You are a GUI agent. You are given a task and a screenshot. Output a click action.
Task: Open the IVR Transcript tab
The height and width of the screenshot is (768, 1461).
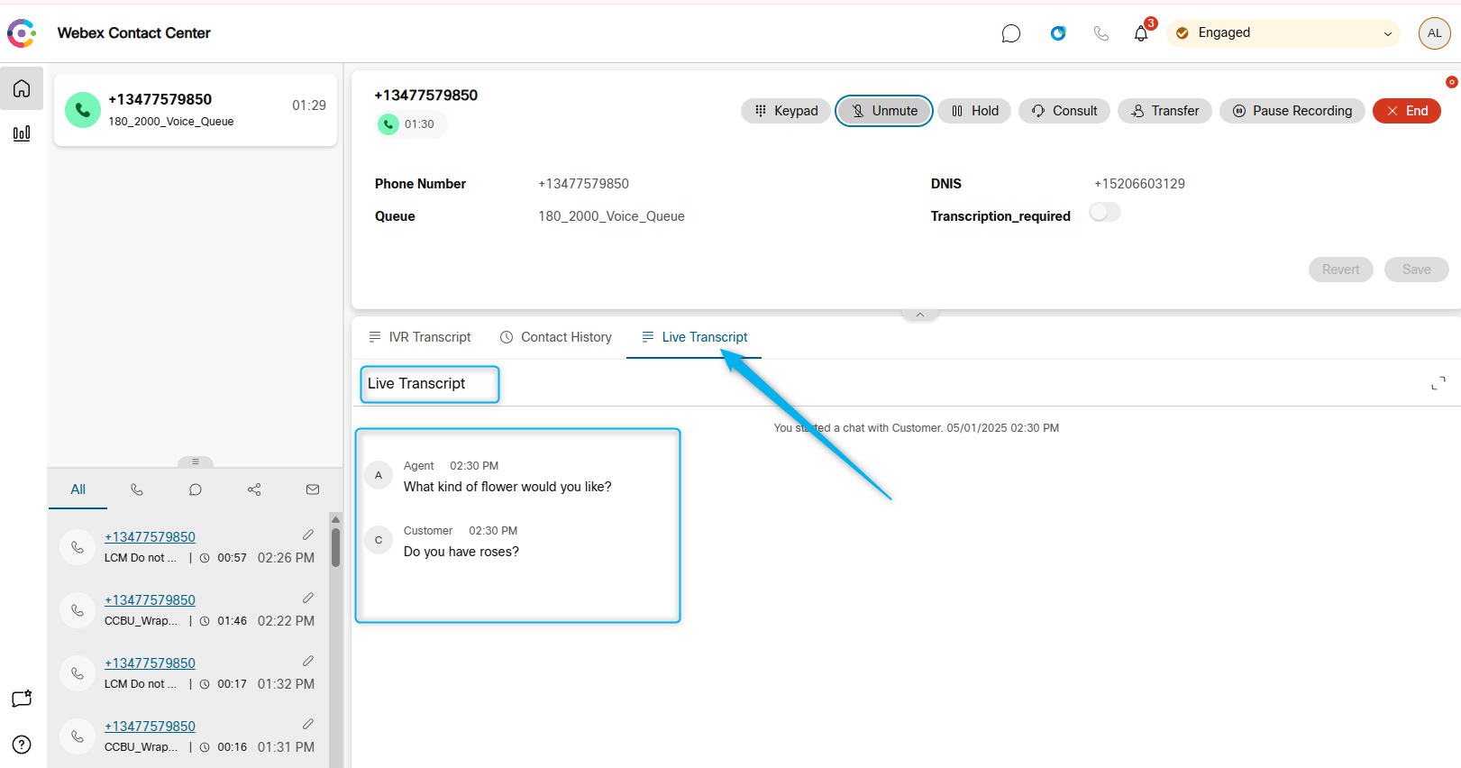pos(420,337)
